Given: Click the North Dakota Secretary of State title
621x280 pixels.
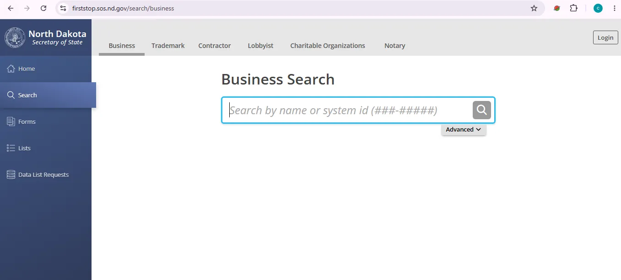Looking at the screenshot, I should pyautogui.click(x=57, y=37).
